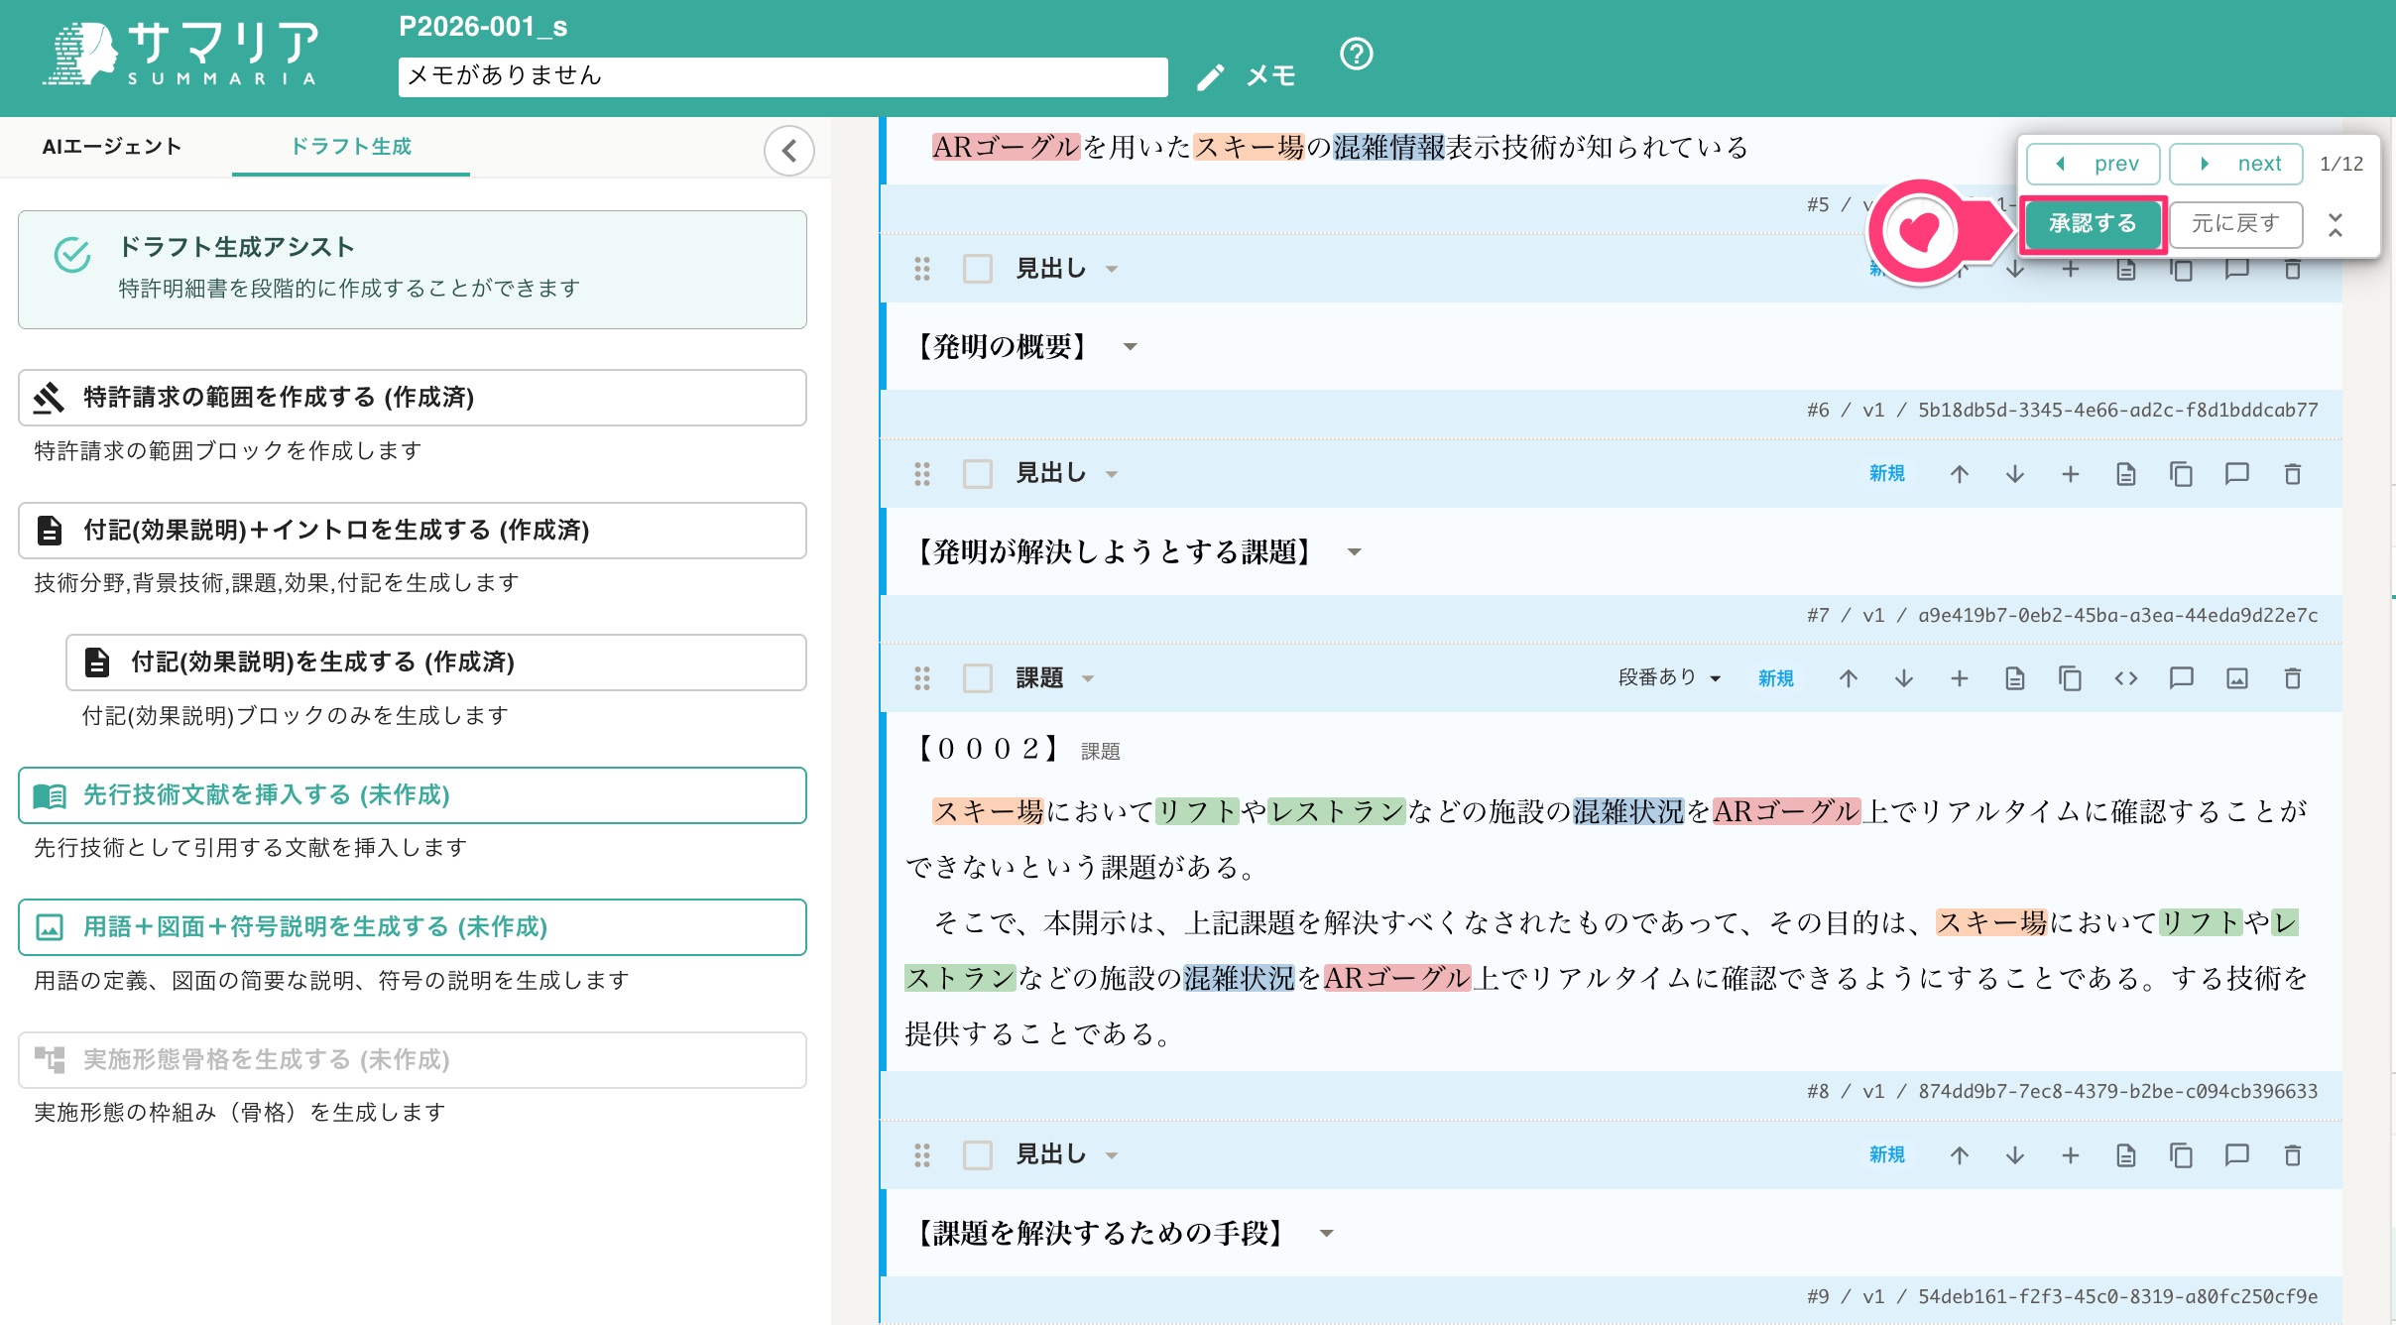
Task: Copy the 【課題を解決するための手段】 heading block
Action: [2182, 1155]
